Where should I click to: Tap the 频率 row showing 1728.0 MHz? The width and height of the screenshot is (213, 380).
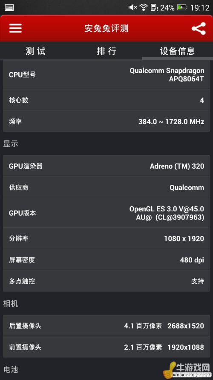[106, 122]
